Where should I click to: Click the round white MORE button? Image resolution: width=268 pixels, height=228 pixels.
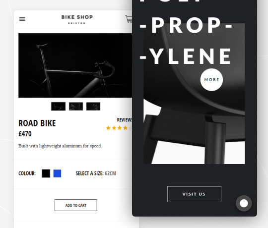[211, 80]
